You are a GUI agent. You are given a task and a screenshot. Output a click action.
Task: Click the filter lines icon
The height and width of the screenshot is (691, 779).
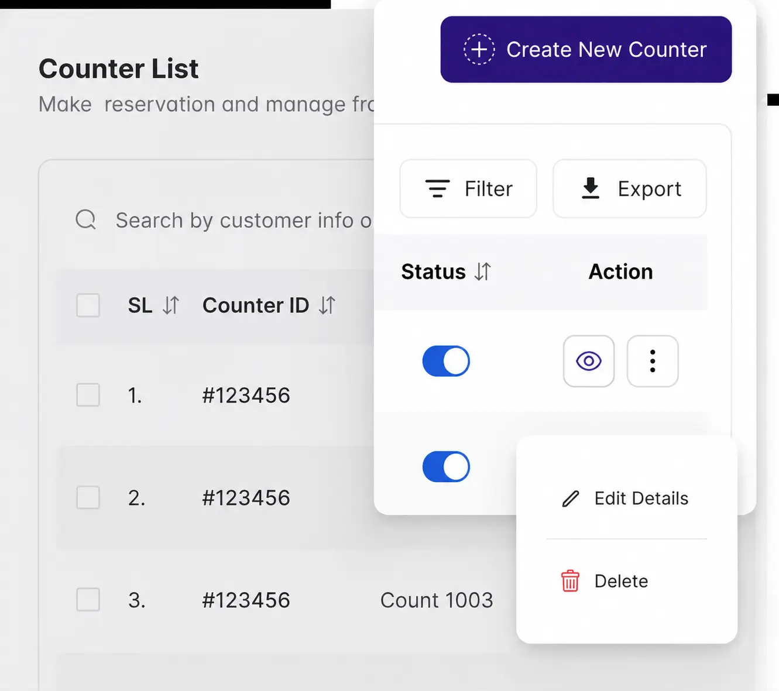pos(437,189)
